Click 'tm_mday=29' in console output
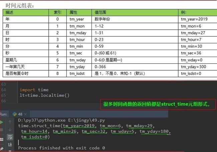 coord(139,126)
